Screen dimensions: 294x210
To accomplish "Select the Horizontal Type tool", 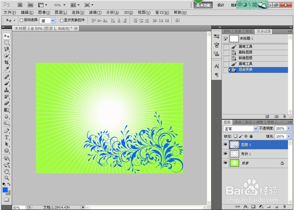I will click(7, 137).
